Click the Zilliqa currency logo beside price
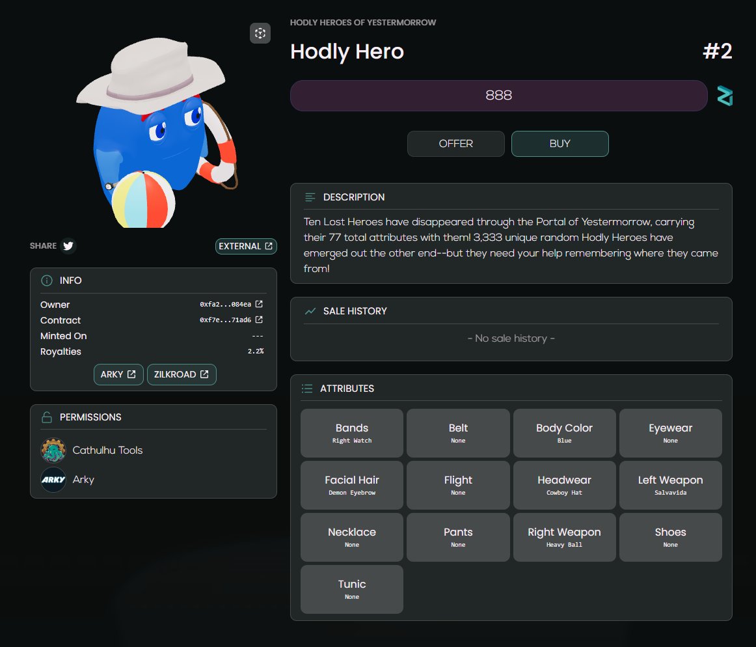 click(x=725, y=96)
